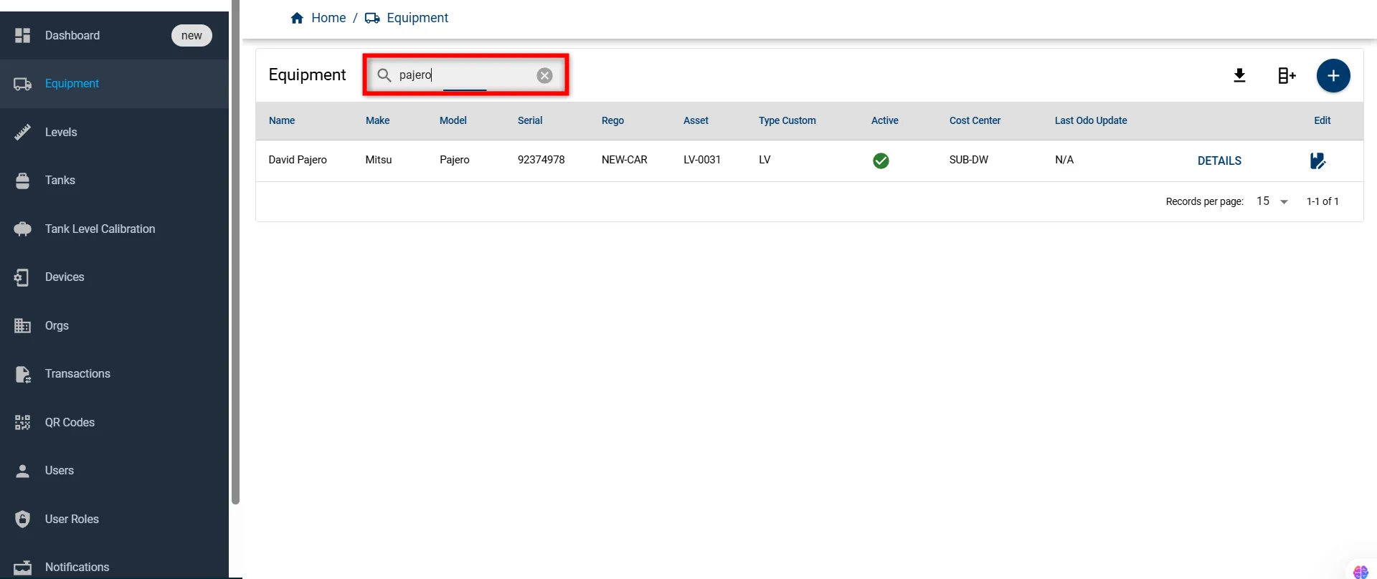Image resolution: width=1377 pixels, height=579 pixels.
Task: Click the truck icon in the breadcrumb
Action: tap(372, 18)
